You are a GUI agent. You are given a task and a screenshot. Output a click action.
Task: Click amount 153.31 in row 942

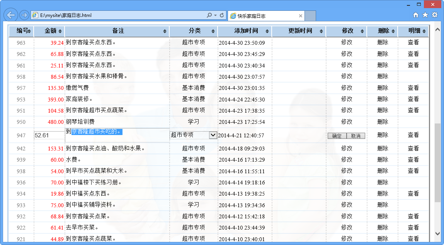[56, 149]
